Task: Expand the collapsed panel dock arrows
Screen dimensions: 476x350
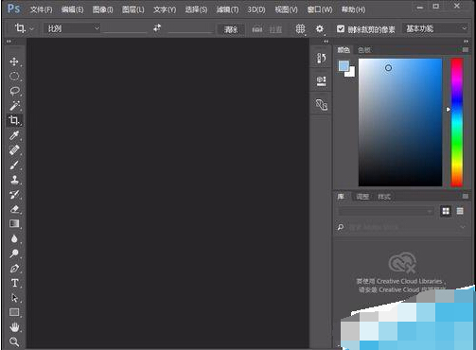Action: click(x=326, y=42)
